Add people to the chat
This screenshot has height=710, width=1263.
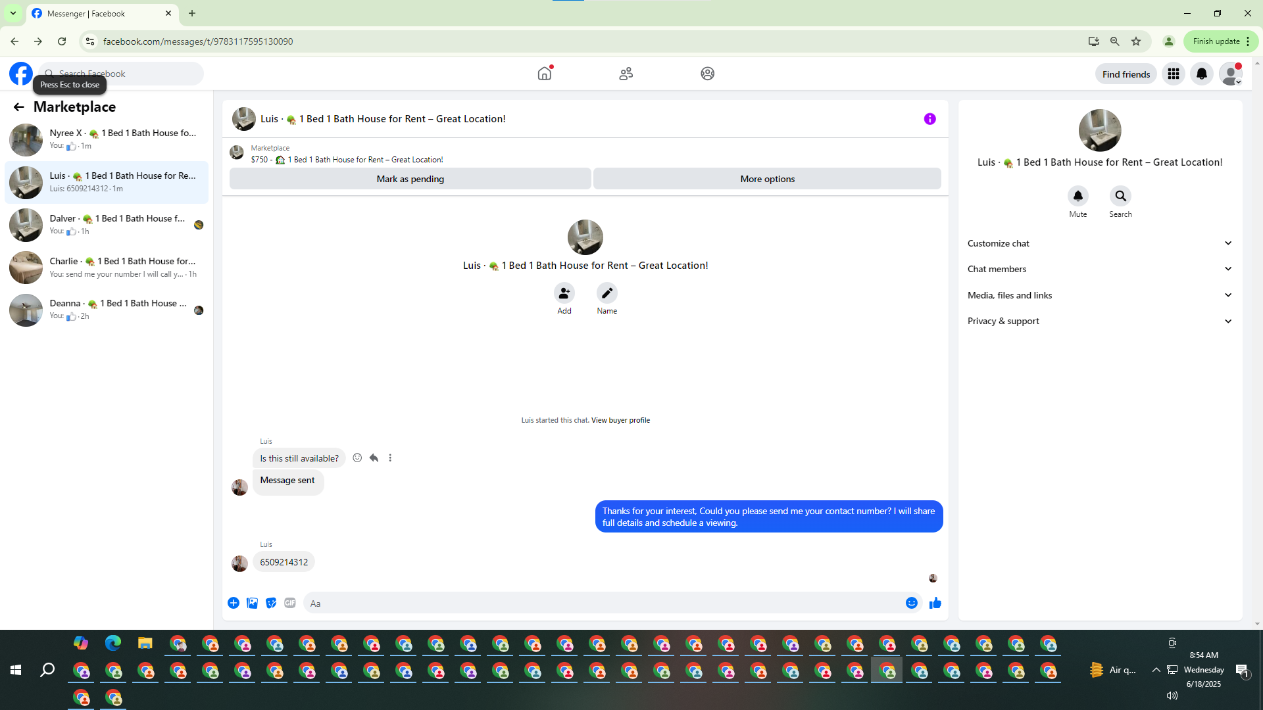click(x=564, y=293)
